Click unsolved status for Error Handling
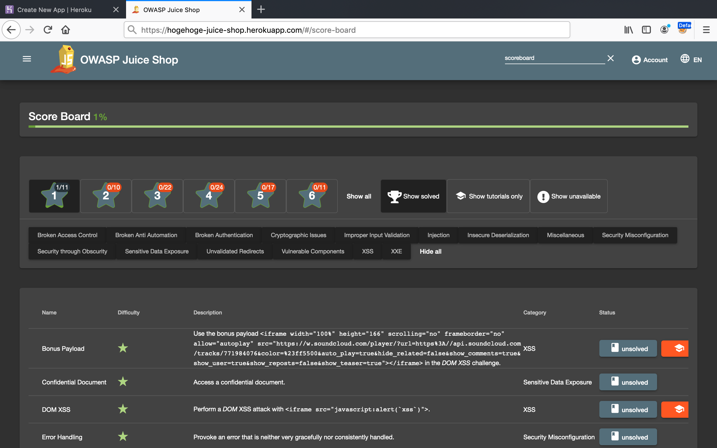717x448 pixels. click(628, 437)
